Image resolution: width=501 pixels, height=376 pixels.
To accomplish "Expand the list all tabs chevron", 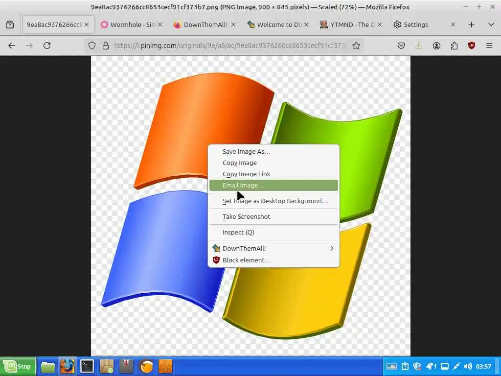I will click(491, 24).
